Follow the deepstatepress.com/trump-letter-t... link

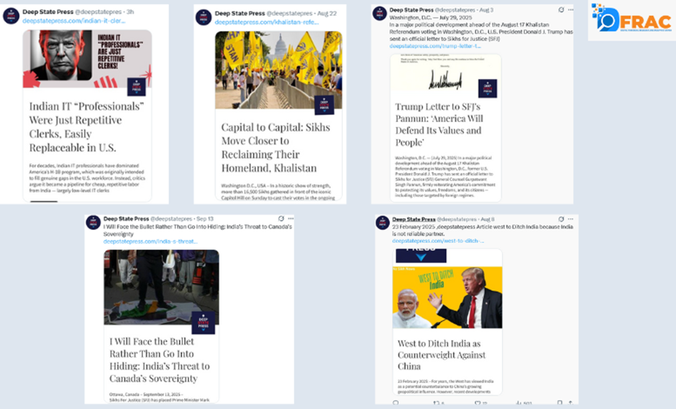click(435, 46)
